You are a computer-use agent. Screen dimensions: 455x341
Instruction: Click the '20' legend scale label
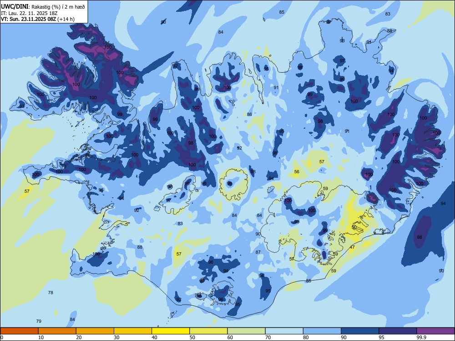coord(79,337)
